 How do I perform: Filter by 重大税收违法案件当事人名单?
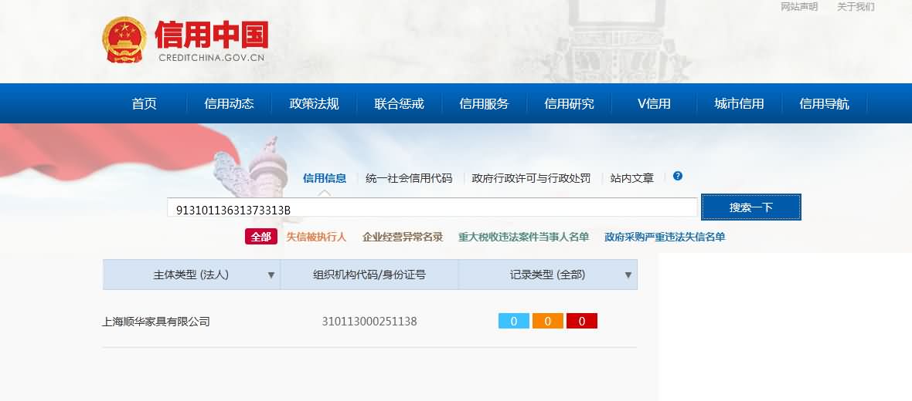click(x=523, y=237)
